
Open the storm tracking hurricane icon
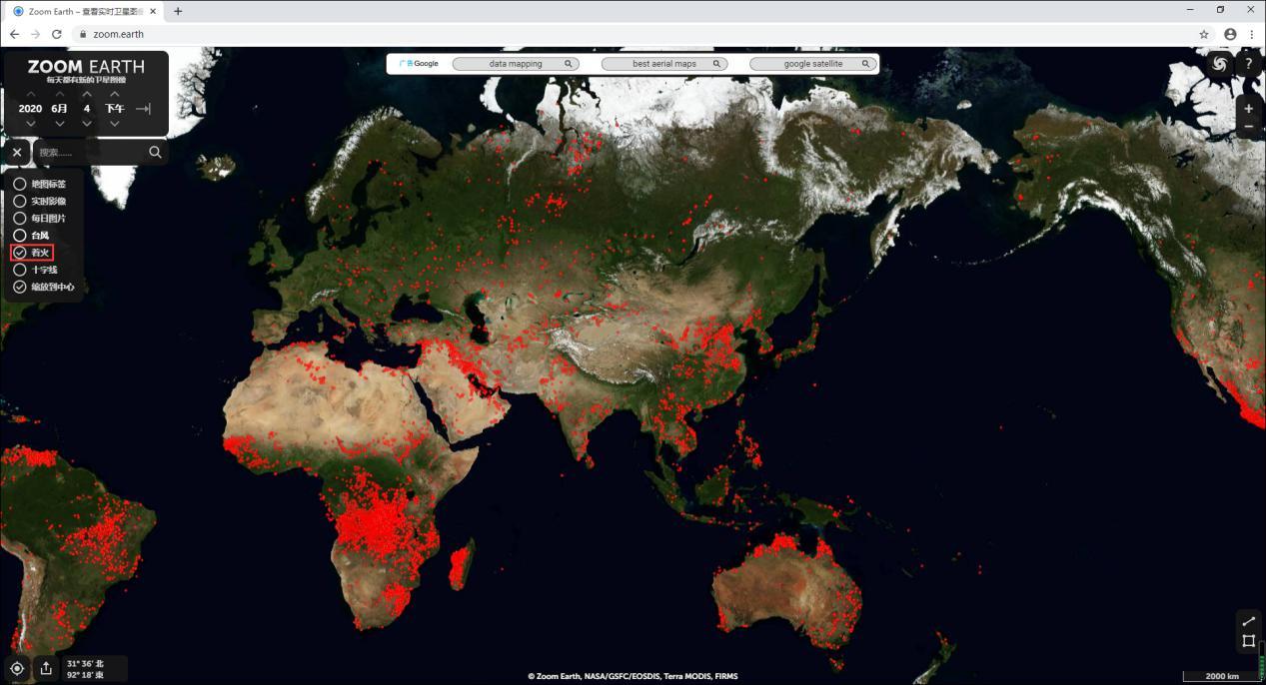[x=1219, y=64]
